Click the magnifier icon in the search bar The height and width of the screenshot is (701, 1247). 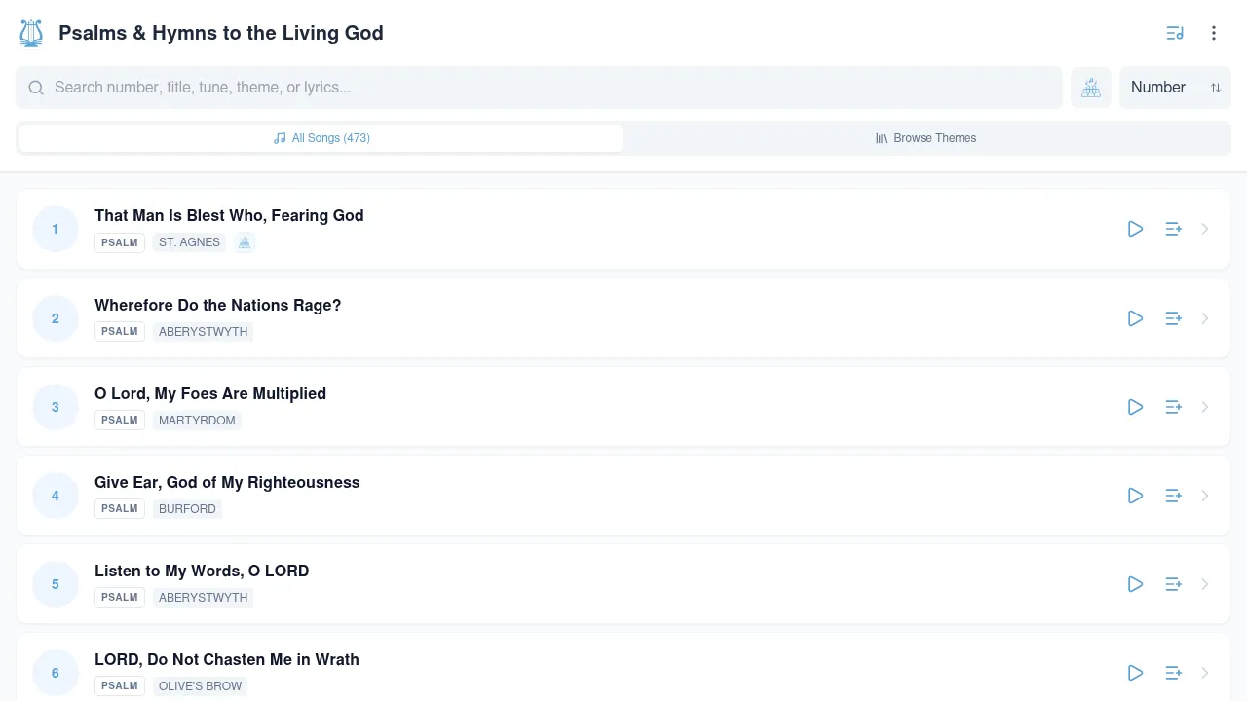pyautogui.click(x=36, y=88)
